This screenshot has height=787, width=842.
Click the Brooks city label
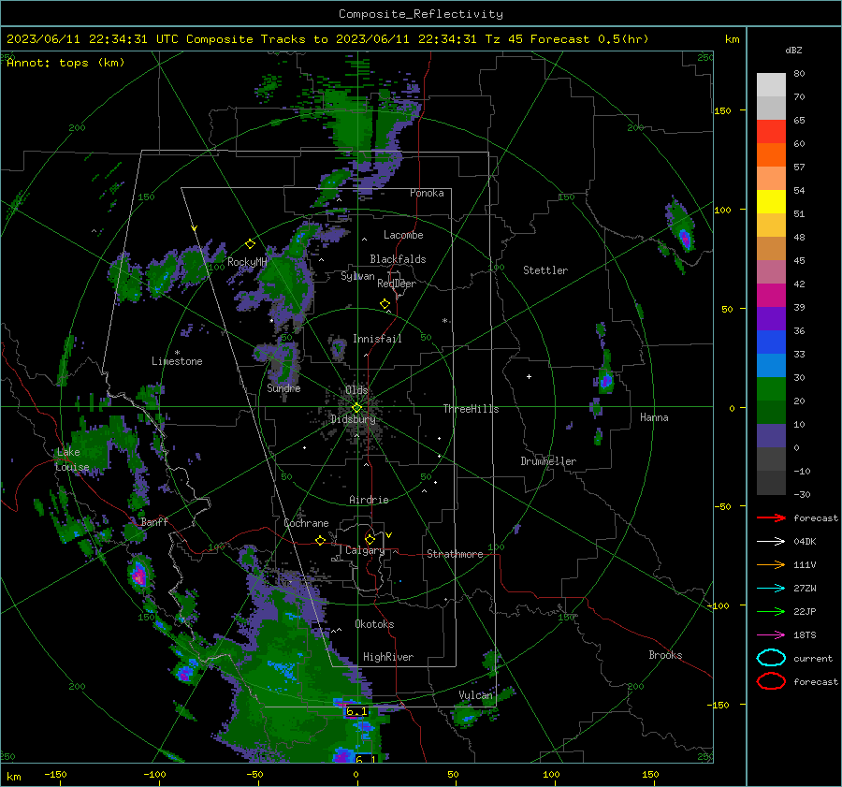click(x=665, y=655)
